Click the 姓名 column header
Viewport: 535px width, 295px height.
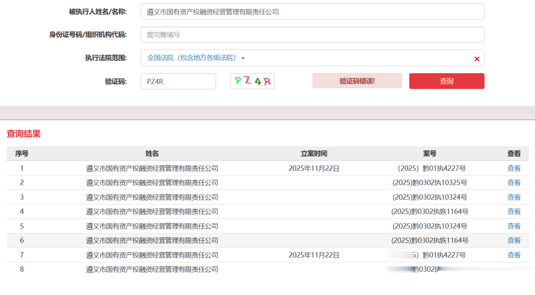click(x=152, y=154)
